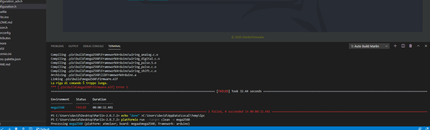The height and width of the screenshot is (130, 430).
Task: Click the 'Status' column header in terminal
Action: click(81, 99)
